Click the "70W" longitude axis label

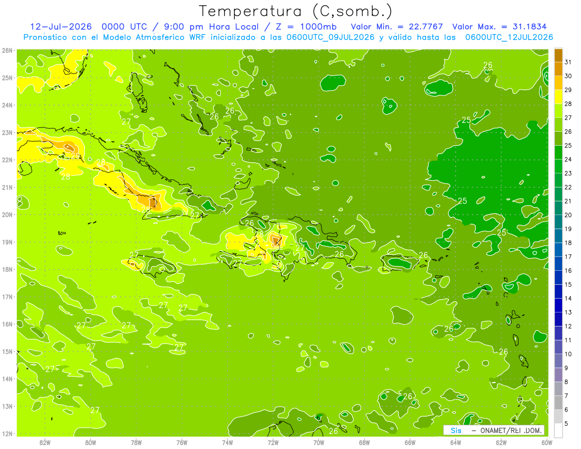coord(319,442)
